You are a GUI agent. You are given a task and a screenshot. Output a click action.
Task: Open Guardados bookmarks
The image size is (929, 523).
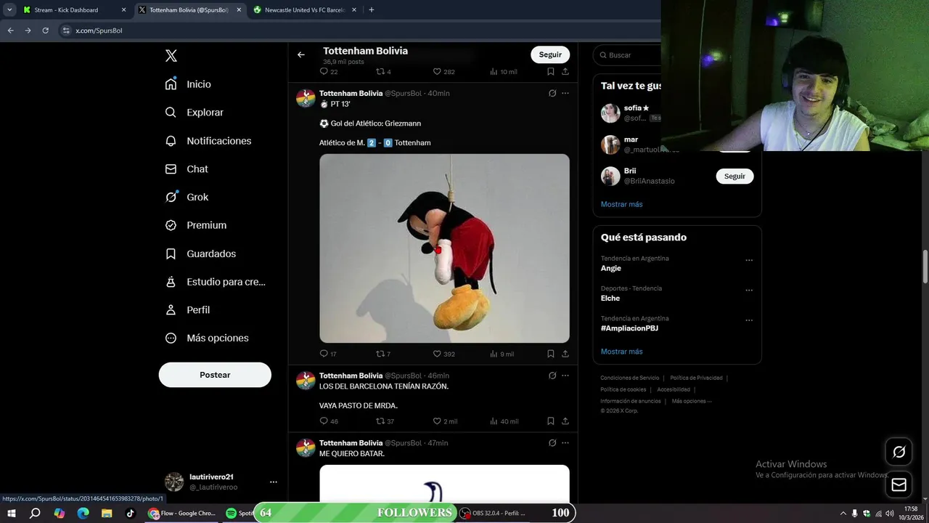tap(200, 254)
